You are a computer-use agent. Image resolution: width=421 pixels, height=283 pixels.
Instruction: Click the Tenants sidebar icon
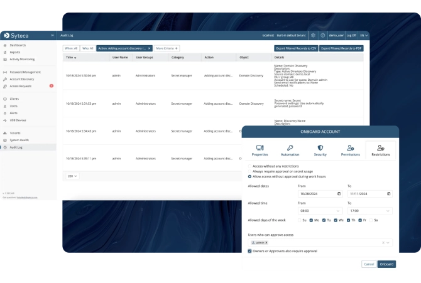pos(5,133)
